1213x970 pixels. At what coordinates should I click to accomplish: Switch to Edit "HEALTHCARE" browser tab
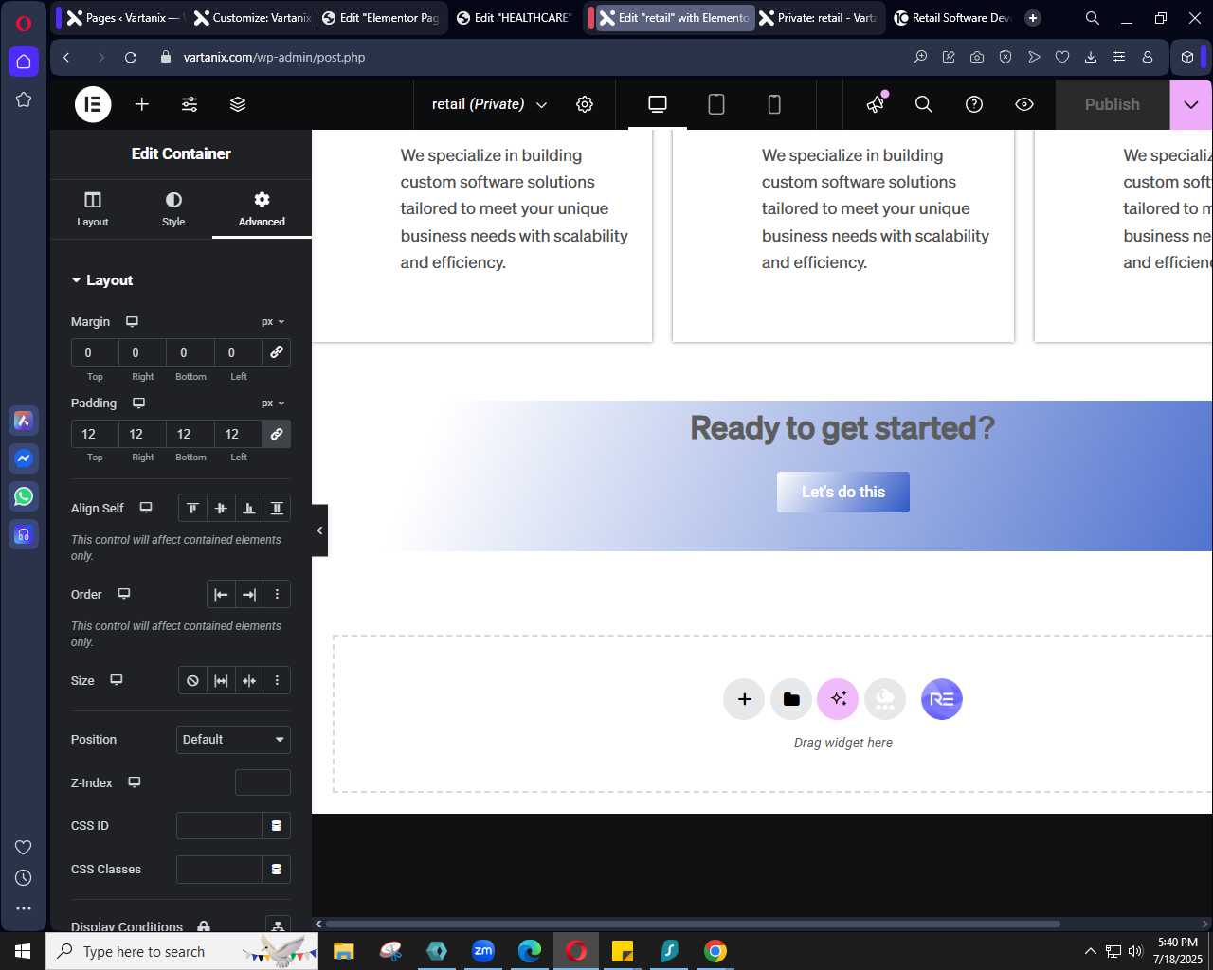tap(515, 17)
